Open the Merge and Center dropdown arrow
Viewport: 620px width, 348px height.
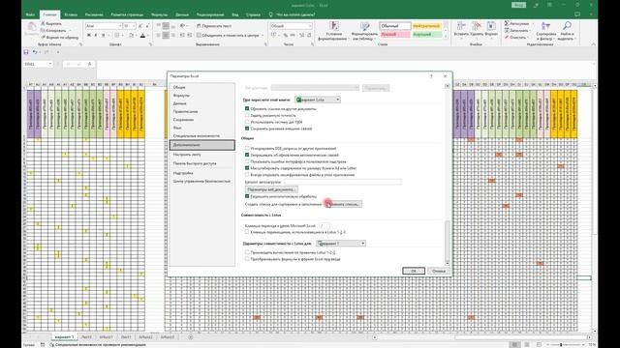(x=263, y=35)
